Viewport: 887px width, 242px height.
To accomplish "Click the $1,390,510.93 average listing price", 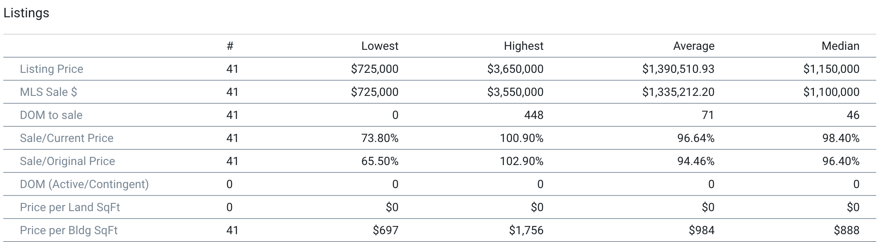I will click(x=678, y=69).
